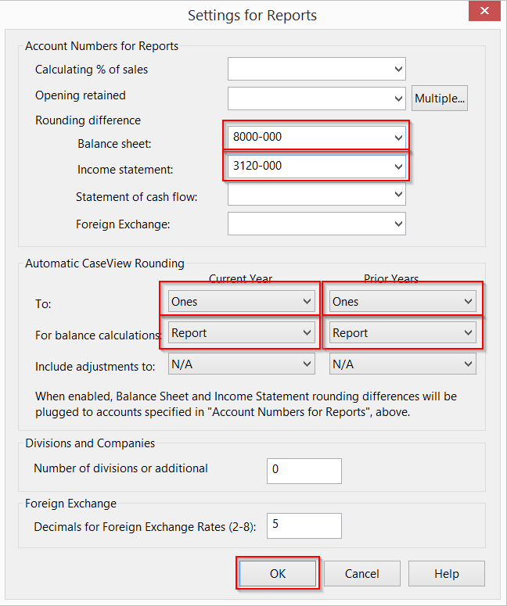Expand Current Year balance calculations dropdown

[241, 333]
